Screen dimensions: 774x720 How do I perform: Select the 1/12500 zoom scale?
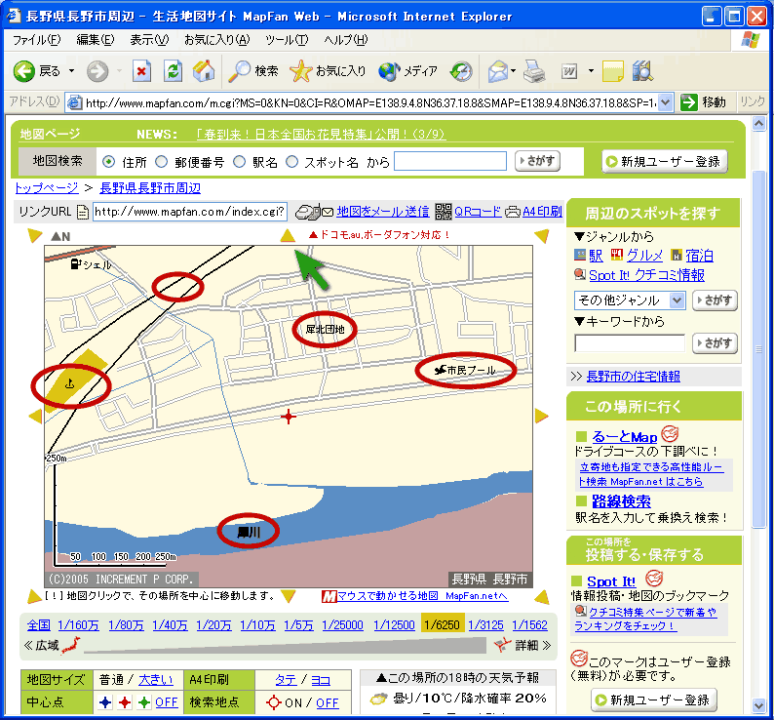click(394, 625)
